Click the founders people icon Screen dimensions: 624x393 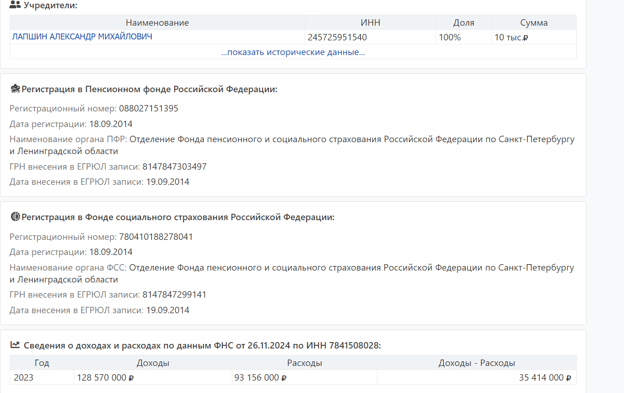pos(15,6)
